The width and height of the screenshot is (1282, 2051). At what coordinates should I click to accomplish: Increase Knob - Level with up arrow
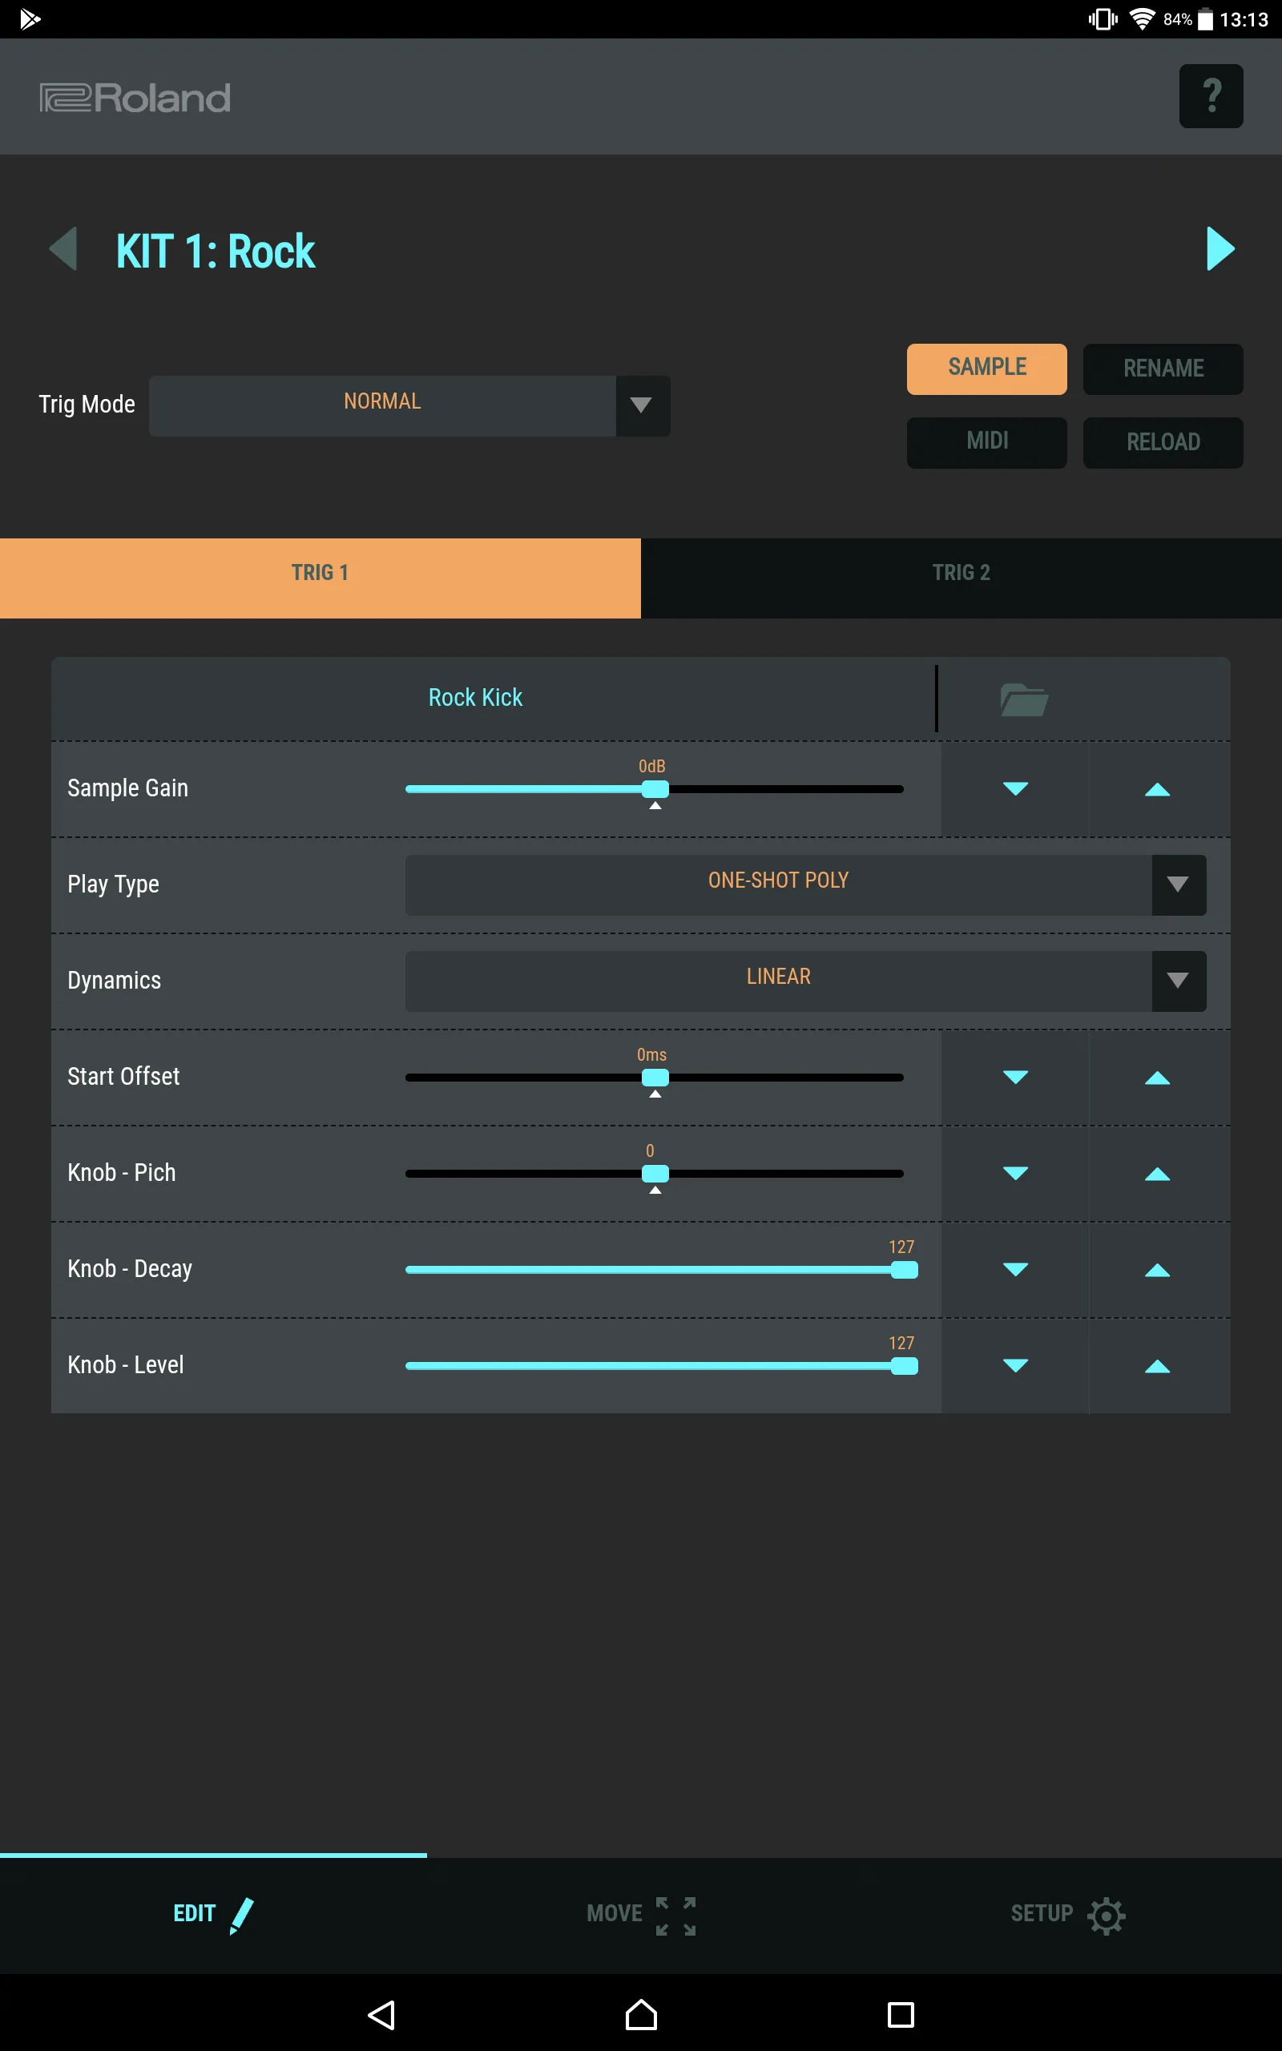1157,1365
